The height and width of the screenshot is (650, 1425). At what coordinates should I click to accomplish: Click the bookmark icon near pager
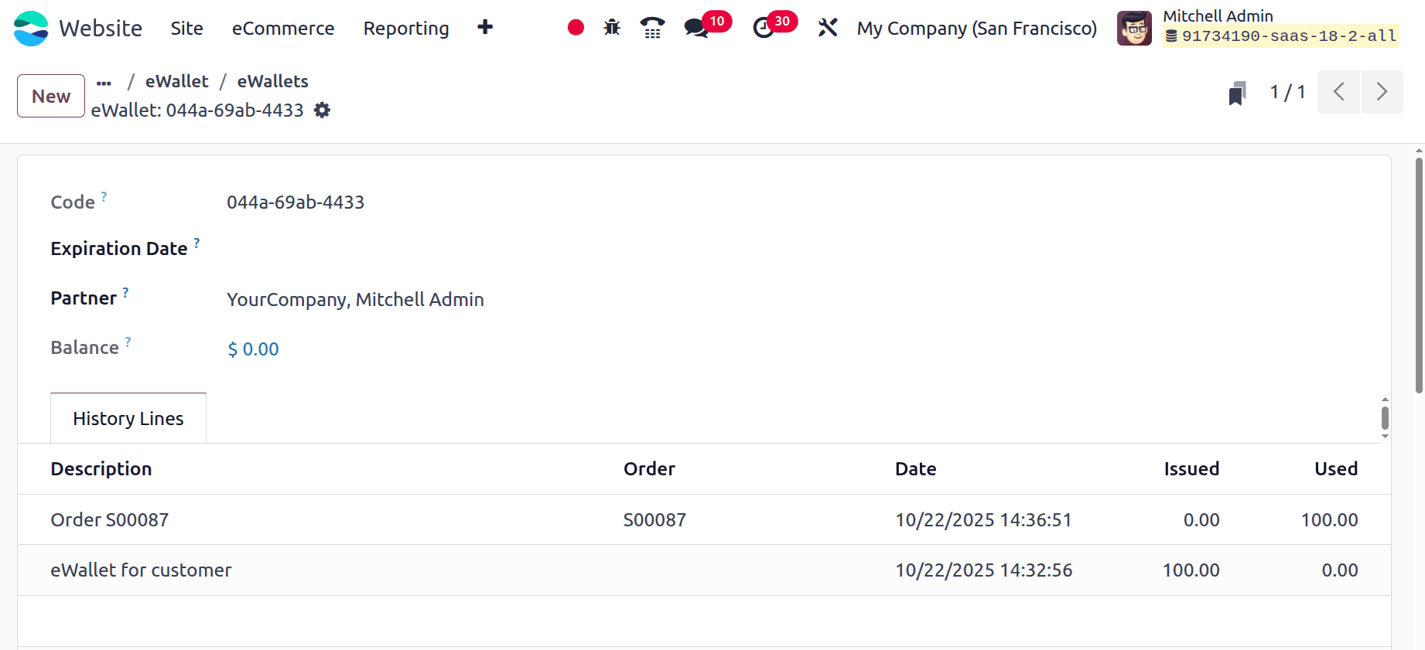tap(1237, 94)
